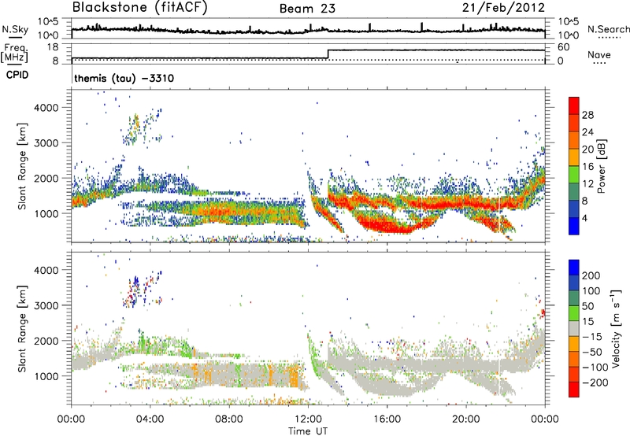This screenshot has width=630, height=436.
Task: Click the 'Time UT' axis label
Action: click(308, 431)
